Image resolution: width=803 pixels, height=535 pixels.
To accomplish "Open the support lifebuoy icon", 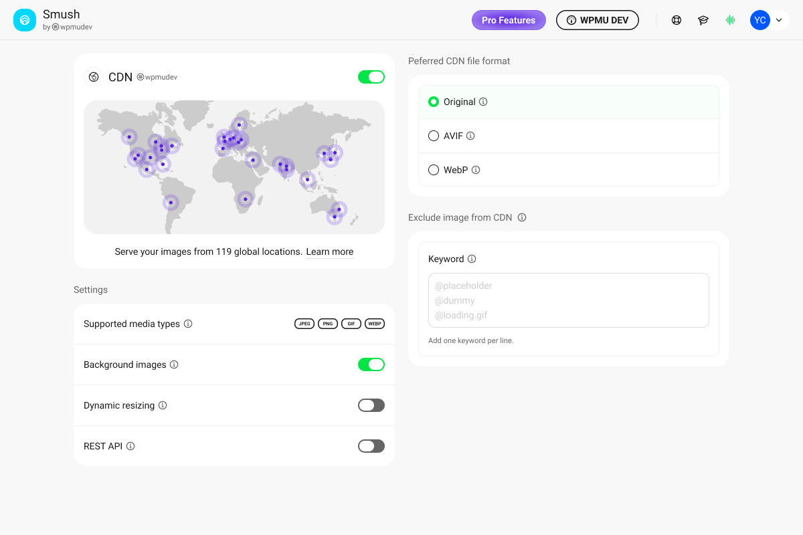I will click(677, 20).
